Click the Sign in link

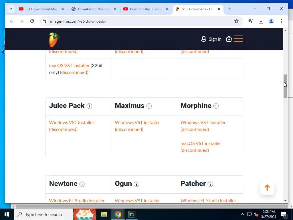pos(215,39)
